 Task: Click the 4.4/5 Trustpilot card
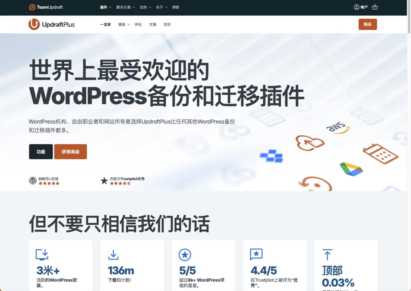pyautogui.click(x=275, y=265)
